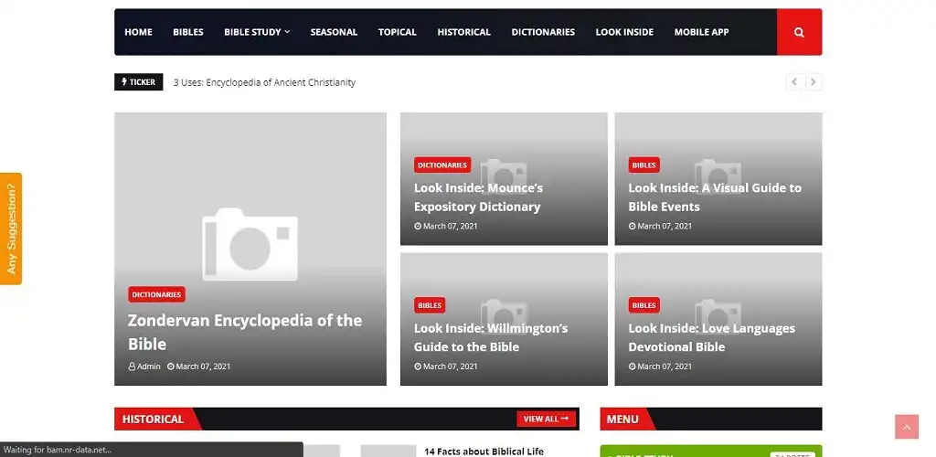Expand the Bible Study dropdown menu

point(256,32)
